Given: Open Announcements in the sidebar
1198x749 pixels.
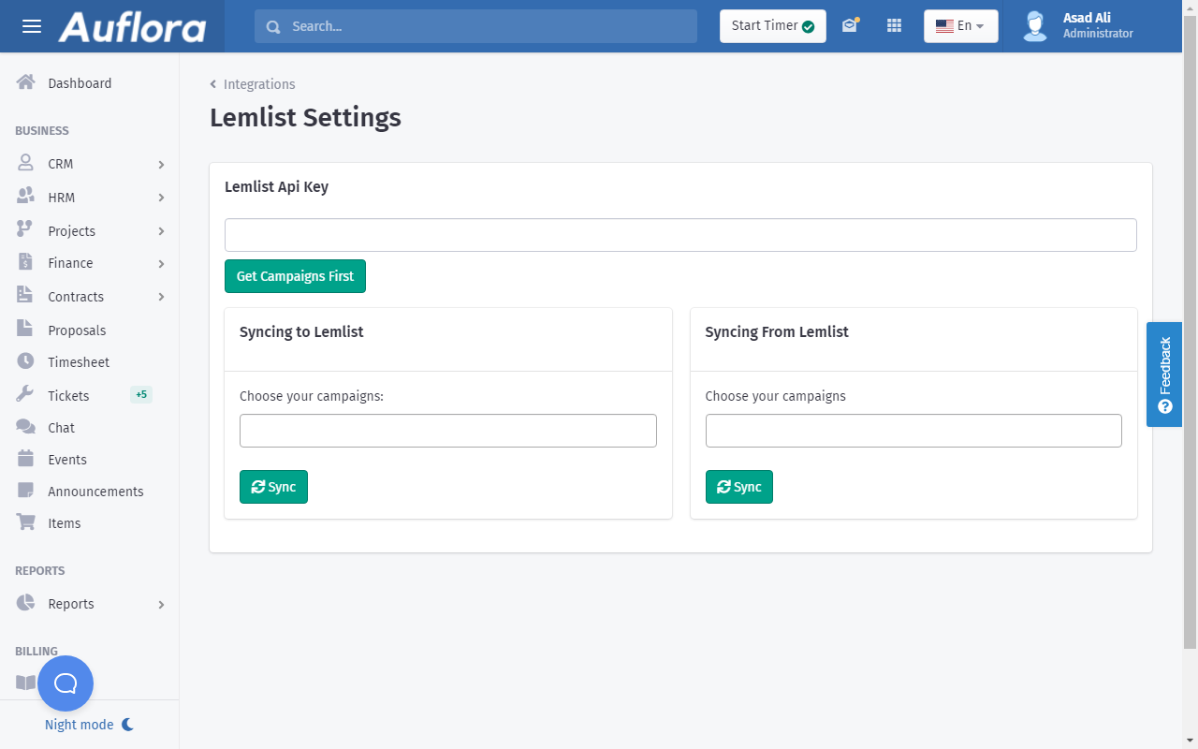Looking at the screenshot, I should pos(95,492).
